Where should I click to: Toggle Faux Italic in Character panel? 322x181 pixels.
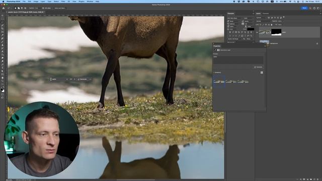point(233,32)
